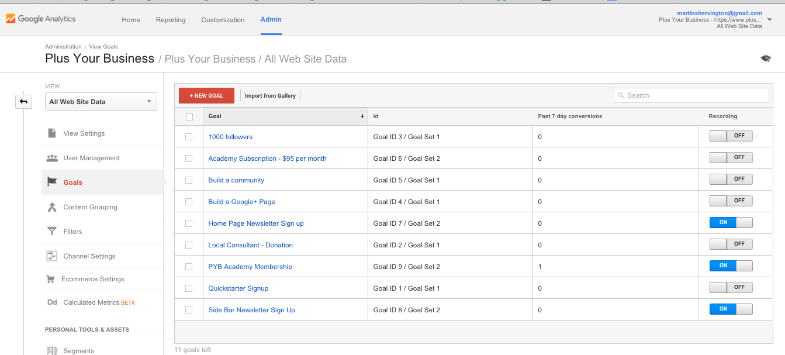The height and width of the screenshot is (355, 785).
Task: Select the Admin tab
Action: tap(271, 19)
